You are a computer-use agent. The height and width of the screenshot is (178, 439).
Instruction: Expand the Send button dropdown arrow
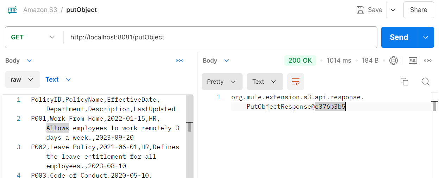coord(426,37)
